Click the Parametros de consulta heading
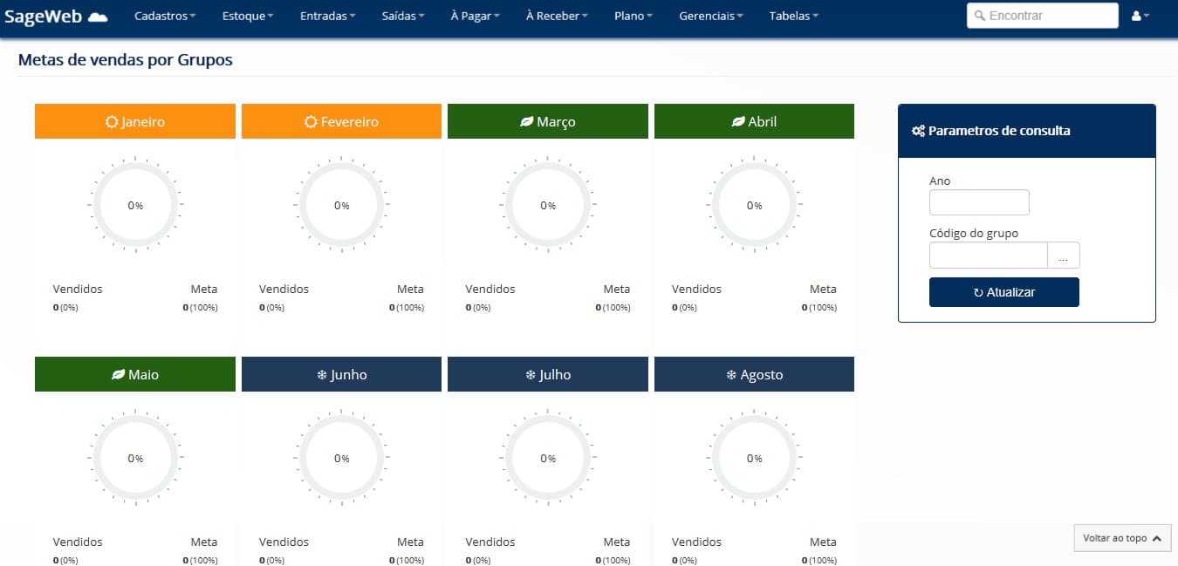This screenshot has height=566, width=1178. click(x=999, y=131)
